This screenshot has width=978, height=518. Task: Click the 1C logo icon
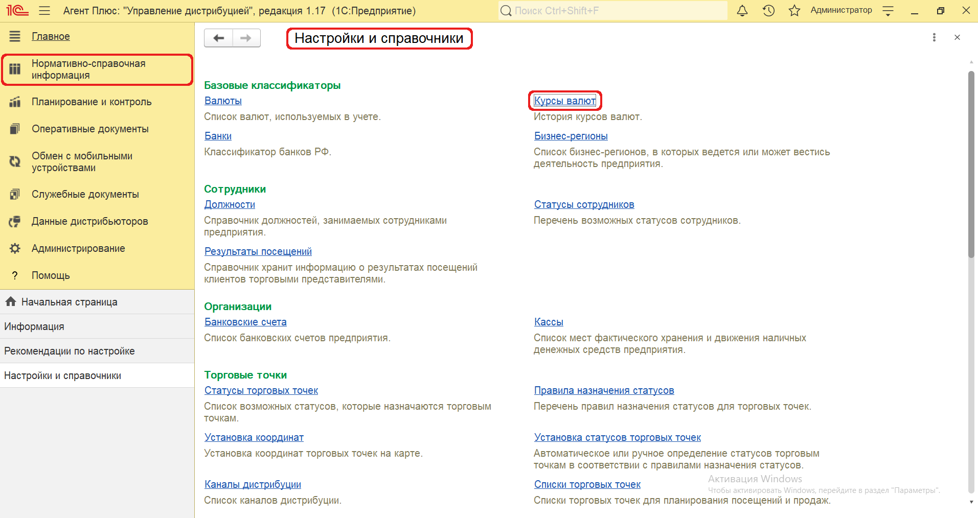click(17, 11)
